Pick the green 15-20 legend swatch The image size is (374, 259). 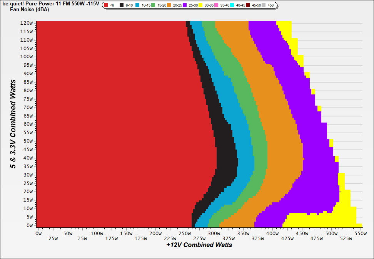point(153,6)
